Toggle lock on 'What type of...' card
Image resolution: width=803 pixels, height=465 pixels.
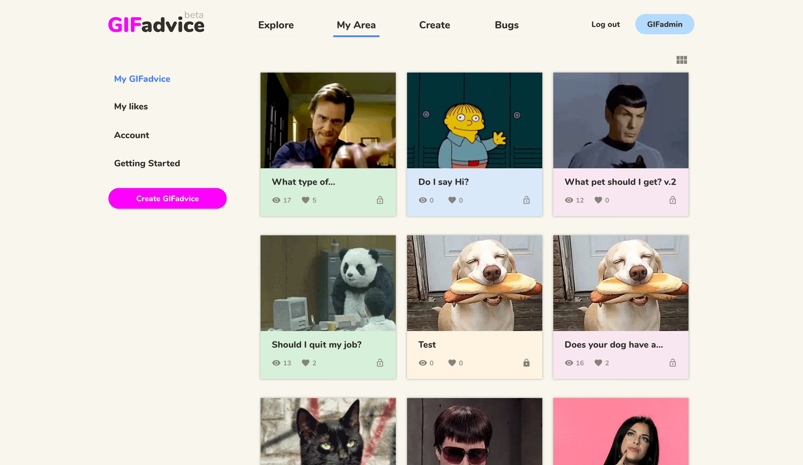click(x=380, y=200)
